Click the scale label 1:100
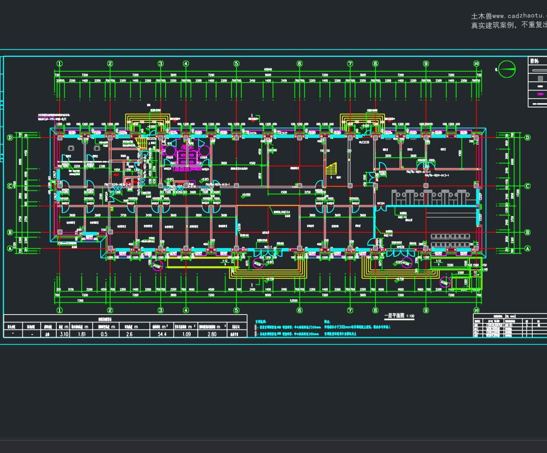The width and height of the screenshot is (547, 453). (x=410, y=316)
